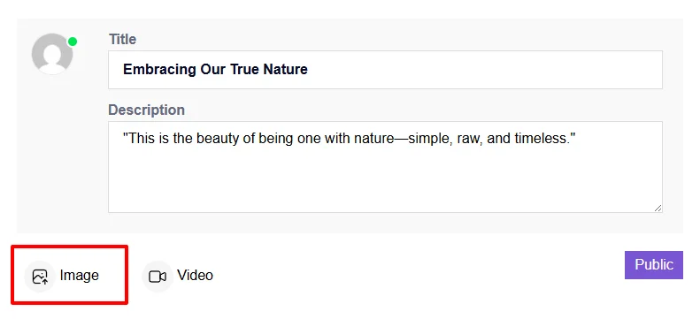Focus the Description text area
This screenshot has width=700, height=319.
coord(385,167)
